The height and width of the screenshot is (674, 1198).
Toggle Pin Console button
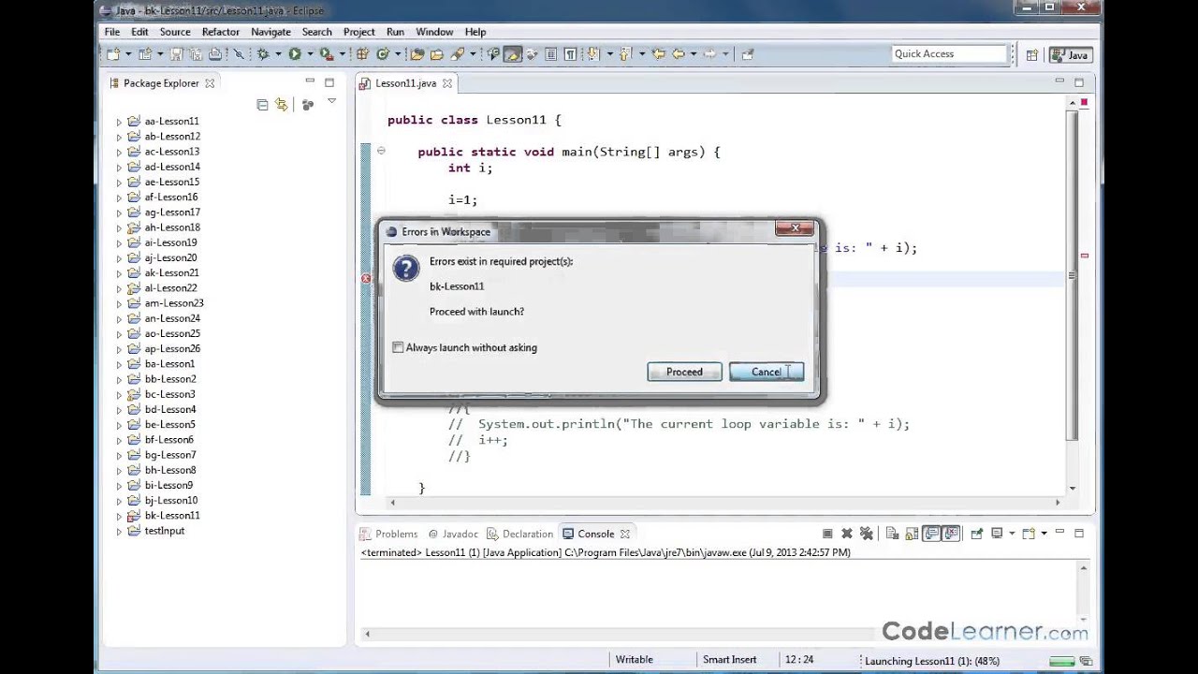(977, 534)
